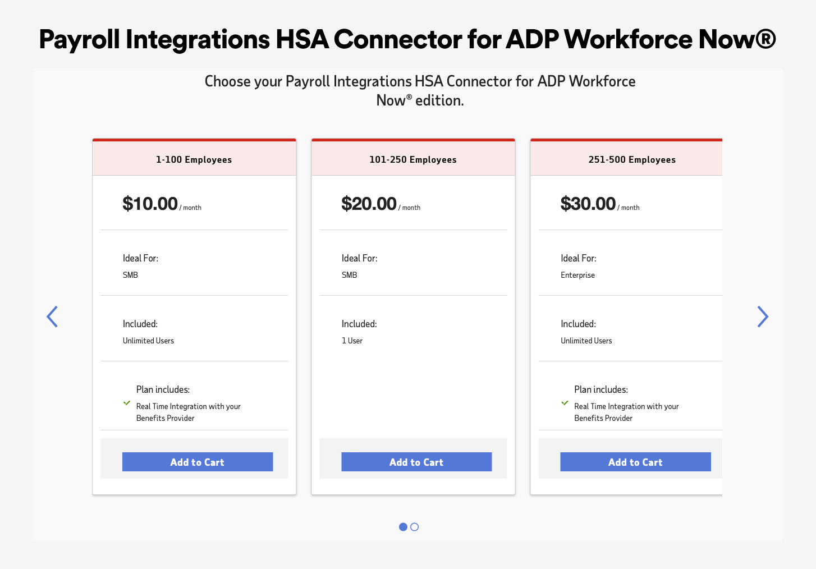
Task: Click the green checkmark on the 1-100 Employees plan
Action: (126, 403)
